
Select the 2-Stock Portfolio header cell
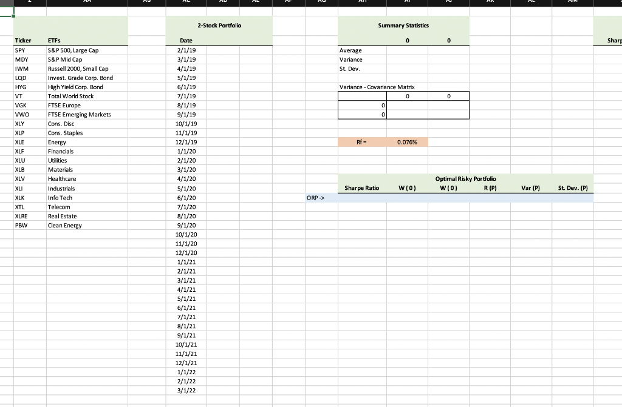219,25
